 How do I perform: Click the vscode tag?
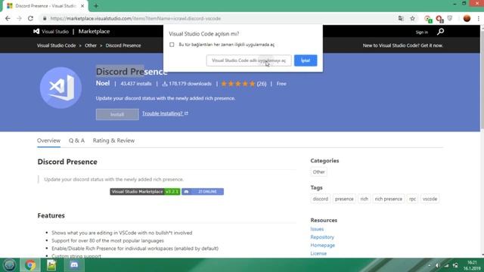pos(430,199)
